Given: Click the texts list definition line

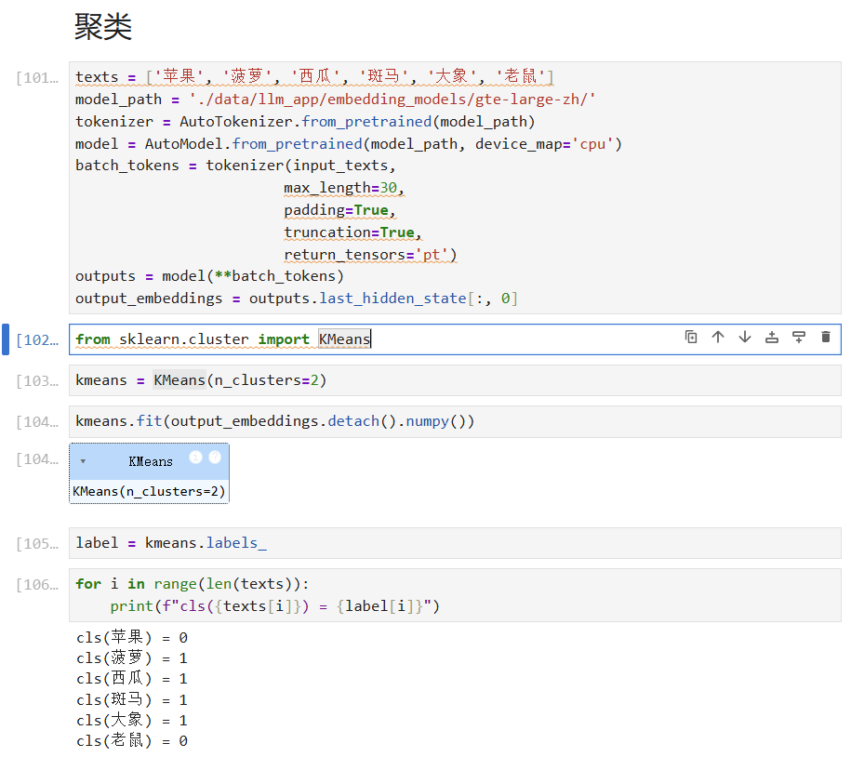Looking at the screenshot, I should [x=314, y=77].
